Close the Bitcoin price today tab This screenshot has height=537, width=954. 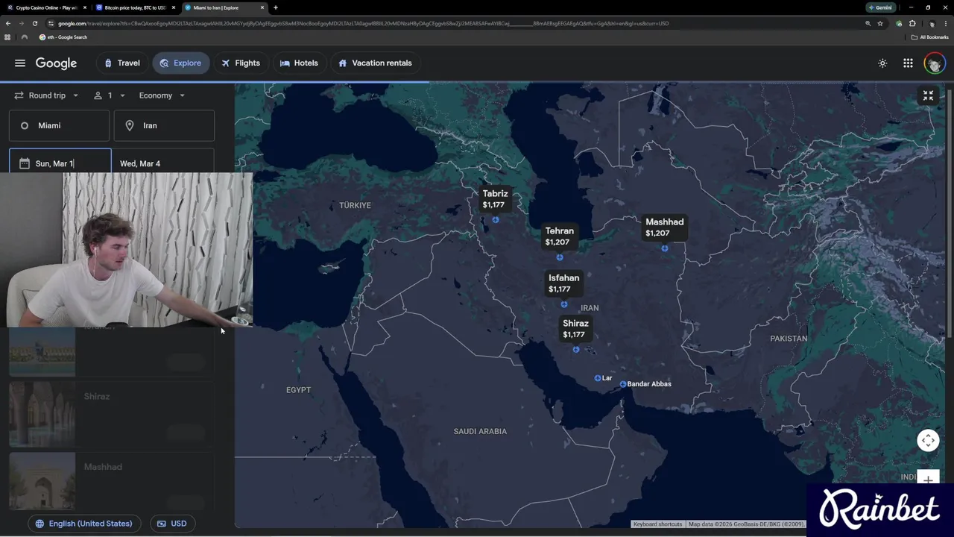click(x=173, y=7)
